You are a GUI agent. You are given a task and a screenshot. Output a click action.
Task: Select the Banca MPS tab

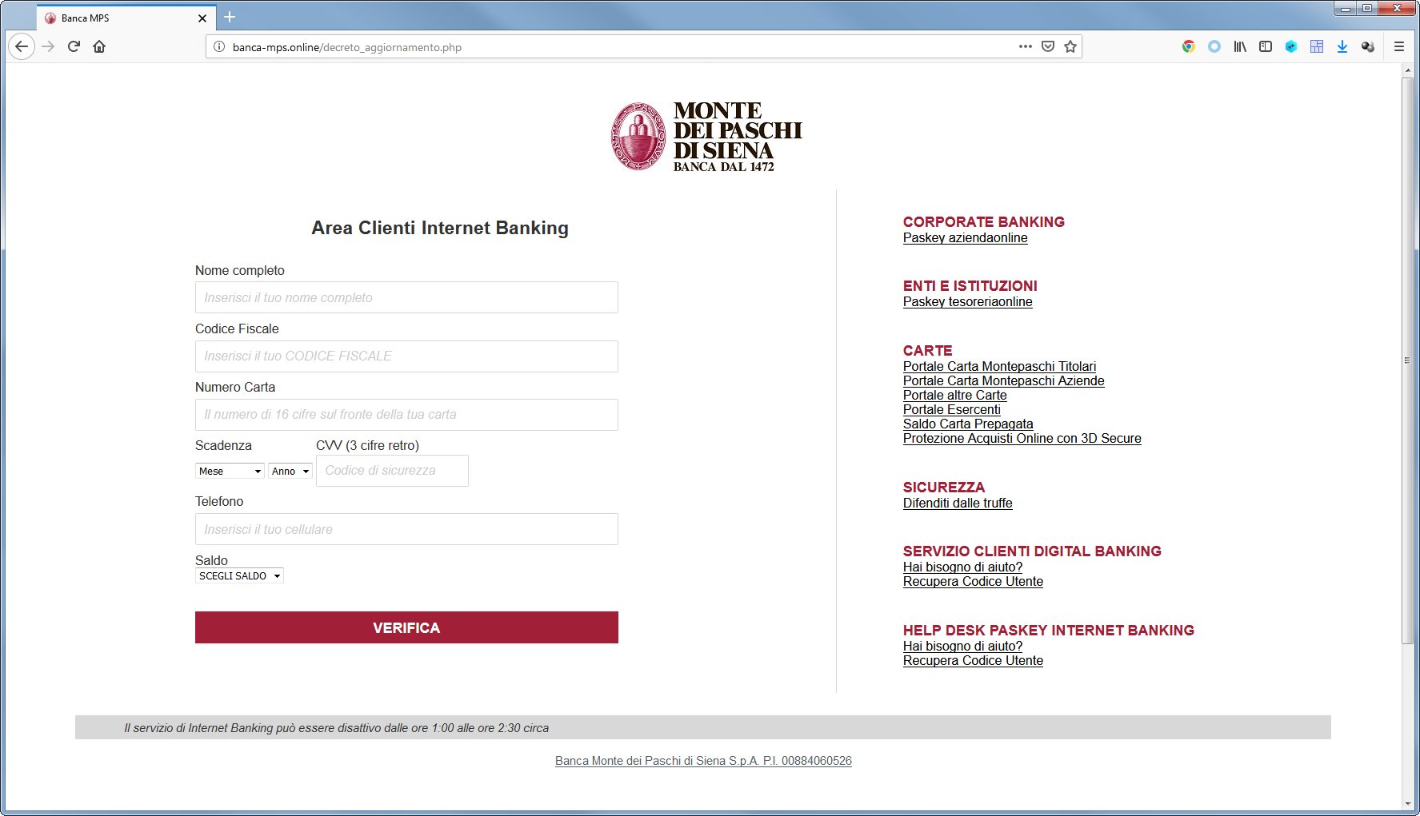[x=126, y=18]
